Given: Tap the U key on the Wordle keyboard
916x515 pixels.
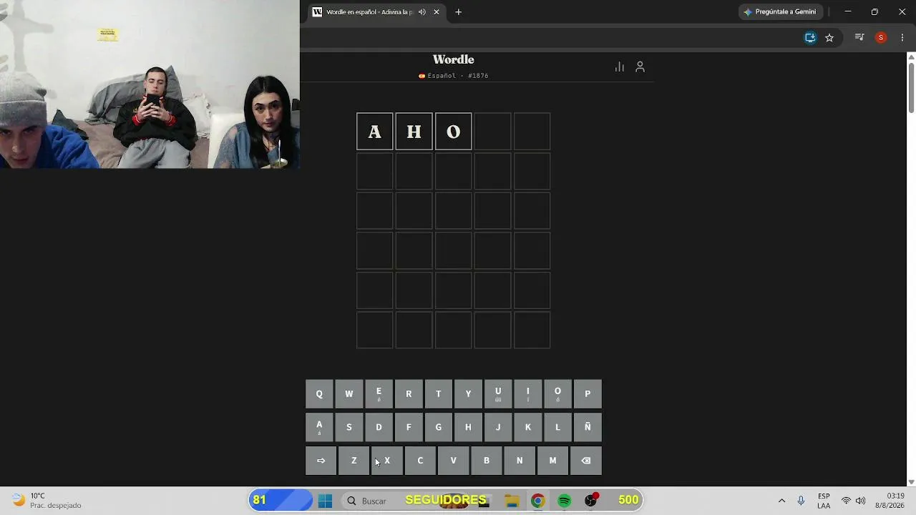Looking at the screenshot, I should tap(498, 394).
